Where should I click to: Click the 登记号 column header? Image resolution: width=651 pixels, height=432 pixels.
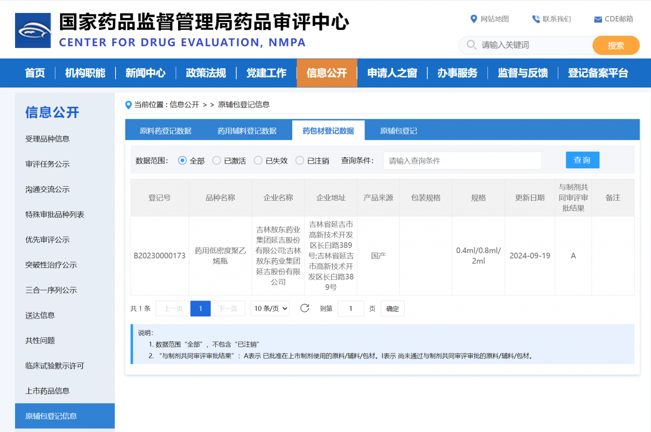pos(159,198)
